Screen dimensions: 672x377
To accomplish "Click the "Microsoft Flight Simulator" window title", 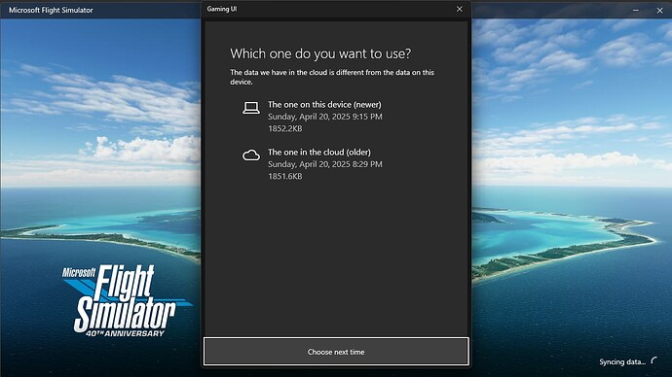I will pyautogui.click(x=51, y=10).
